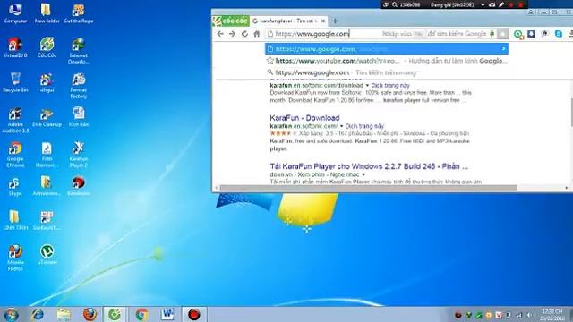Select the Bandicam desktop shortcut

78,186
